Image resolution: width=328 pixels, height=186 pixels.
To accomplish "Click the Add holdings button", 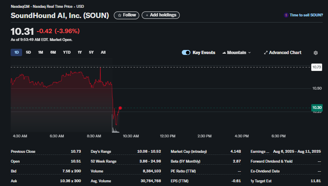I will point(161,15).
